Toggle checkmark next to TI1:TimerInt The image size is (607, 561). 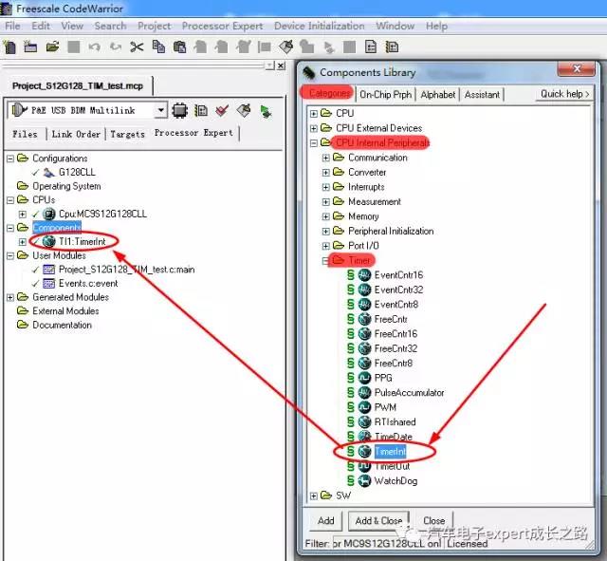(37, 242)
